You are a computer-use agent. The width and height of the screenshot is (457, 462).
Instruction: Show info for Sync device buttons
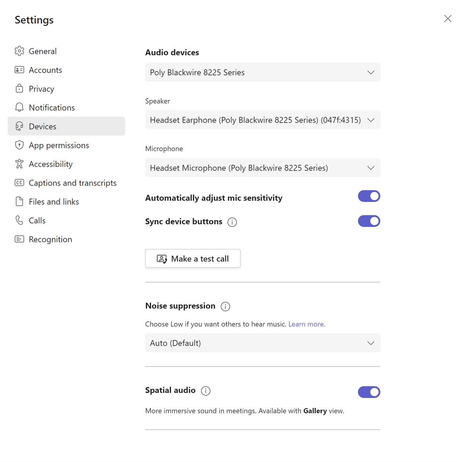tap(232, 222)
